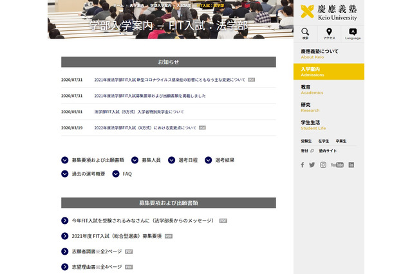The image size is (412, 274).
Task: Click PDF icon beside 法学部長からのメッセージ
Action: tap(223, 221)
